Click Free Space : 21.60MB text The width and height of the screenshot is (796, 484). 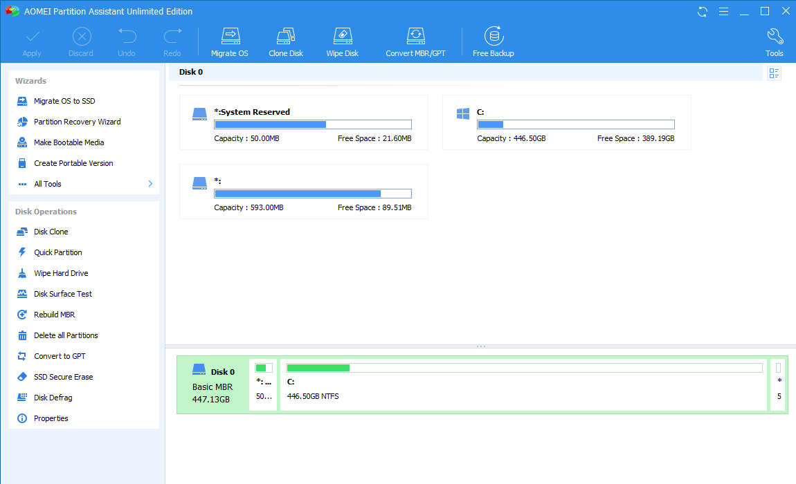[374, 138]
